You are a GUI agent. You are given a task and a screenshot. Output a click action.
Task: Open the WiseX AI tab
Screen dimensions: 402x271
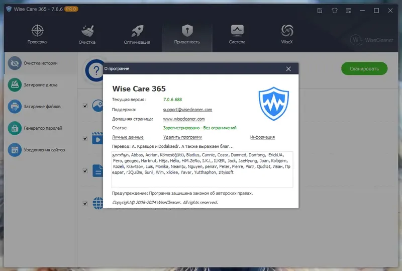(287, 35)
